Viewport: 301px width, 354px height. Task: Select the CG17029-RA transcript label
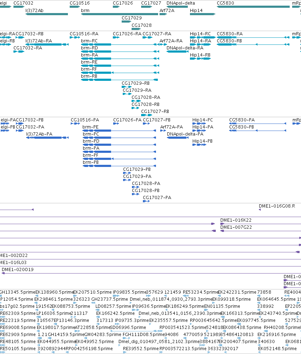(137, 90)
